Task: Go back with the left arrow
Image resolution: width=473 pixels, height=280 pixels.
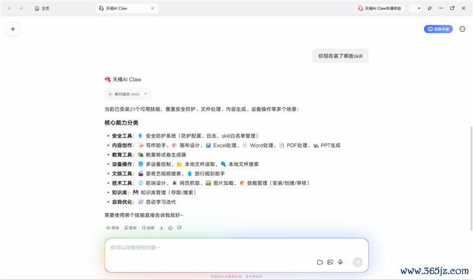Action: 9,8
